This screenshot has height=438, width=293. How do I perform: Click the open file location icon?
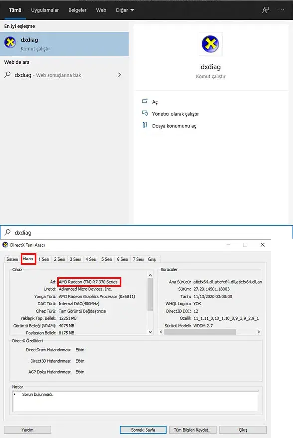(145, 125)
